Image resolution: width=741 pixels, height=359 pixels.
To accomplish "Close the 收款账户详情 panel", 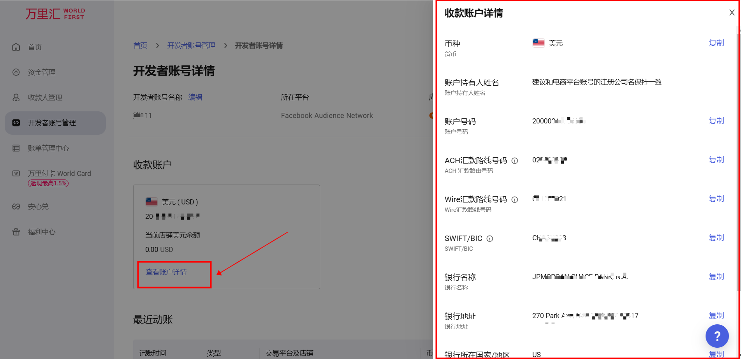I will click(x=732, y=12).
